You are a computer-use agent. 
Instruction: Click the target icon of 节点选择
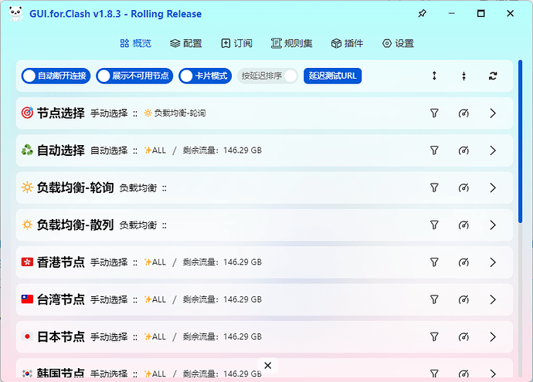(x=27, y=113)
